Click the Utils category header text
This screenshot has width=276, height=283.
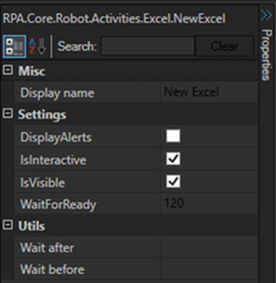pyautogui.click(x=32, y=226)
